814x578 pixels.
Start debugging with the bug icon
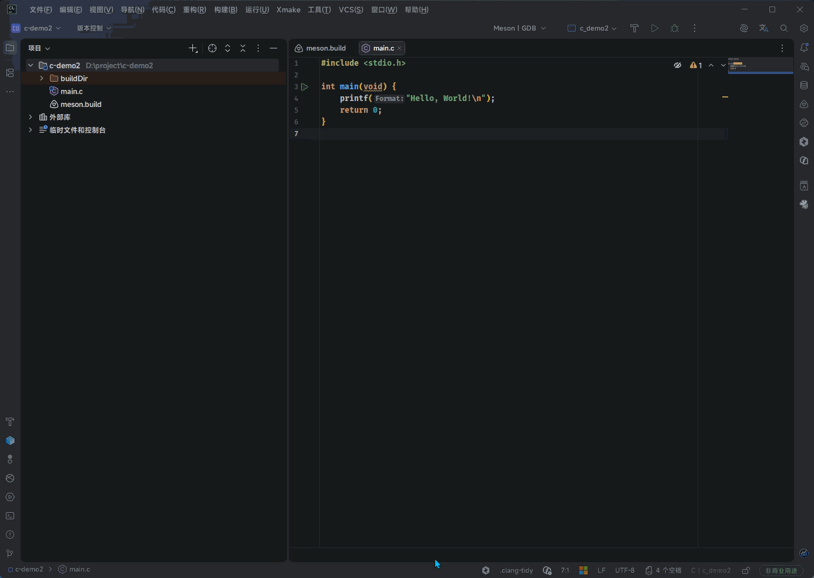click(675, 28)
